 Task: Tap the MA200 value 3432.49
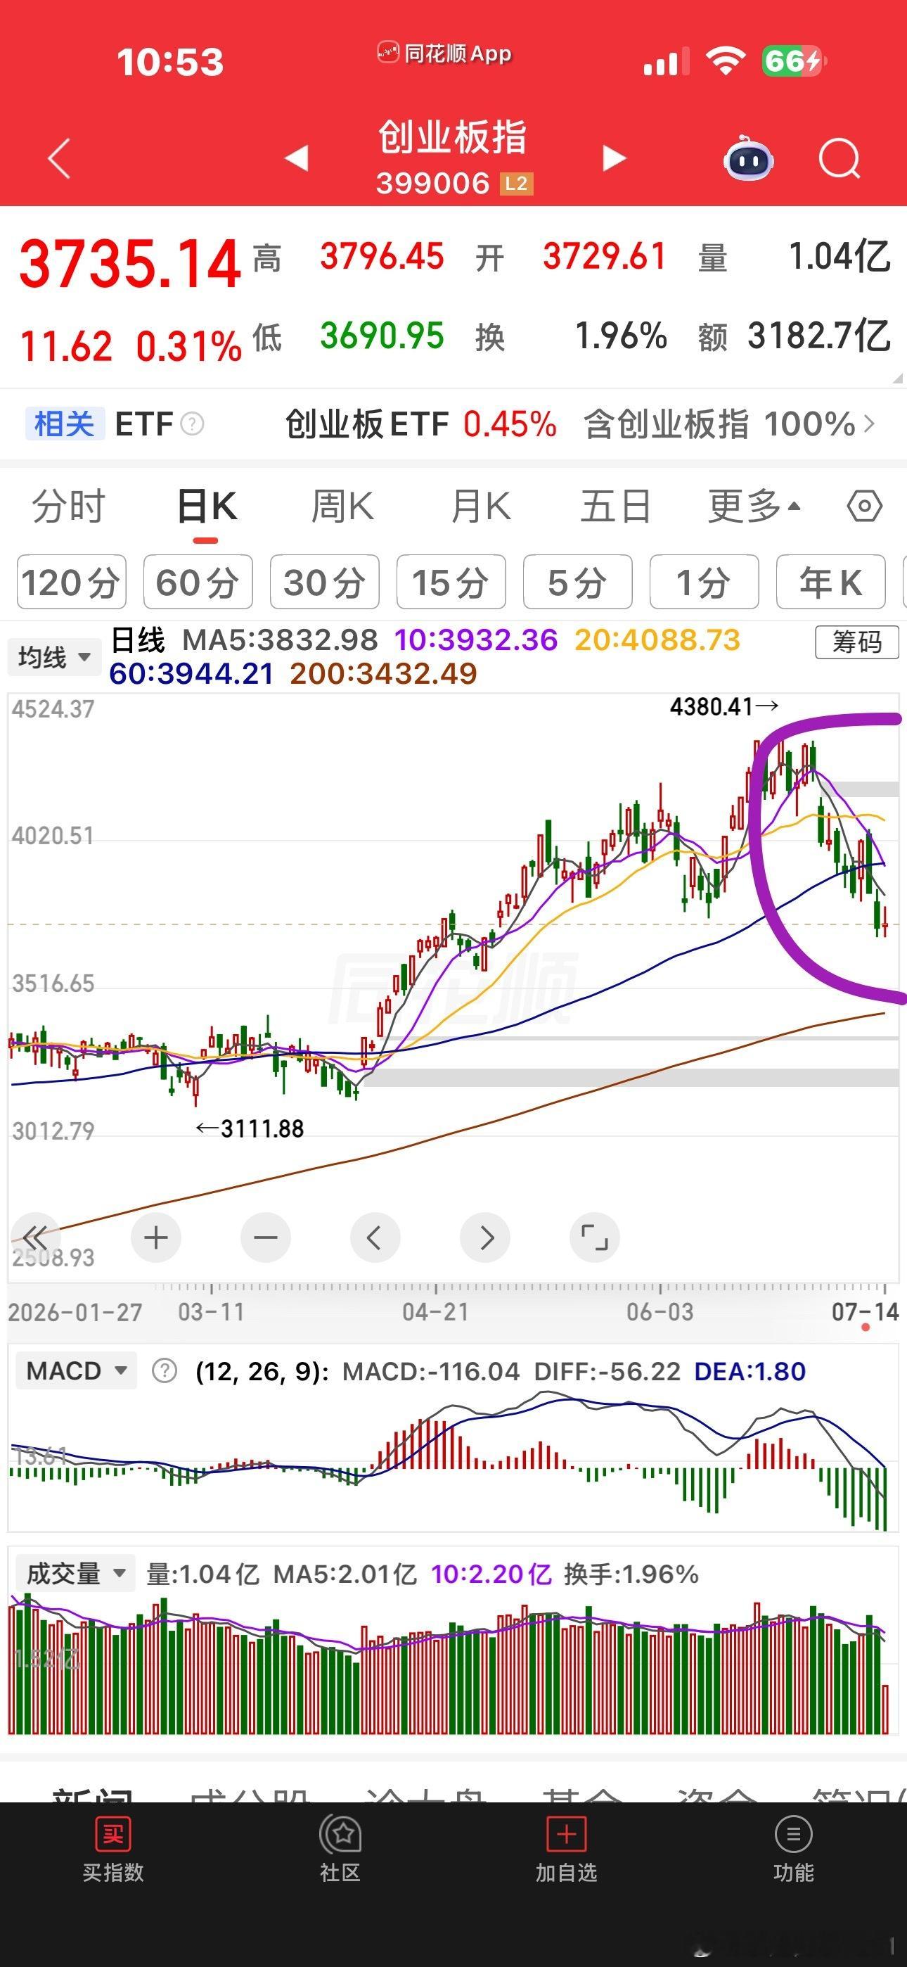point(383,673)
